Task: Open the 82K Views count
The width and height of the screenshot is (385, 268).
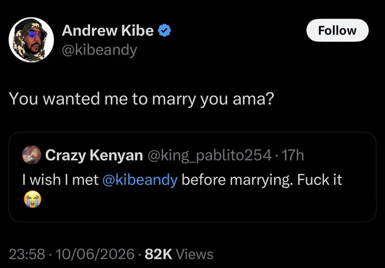Action: (x=179, y=254)
